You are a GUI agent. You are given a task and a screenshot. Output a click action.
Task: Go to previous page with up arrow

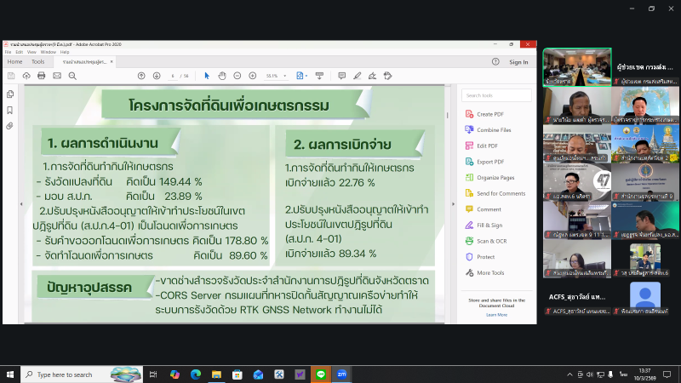coord(141,76)
